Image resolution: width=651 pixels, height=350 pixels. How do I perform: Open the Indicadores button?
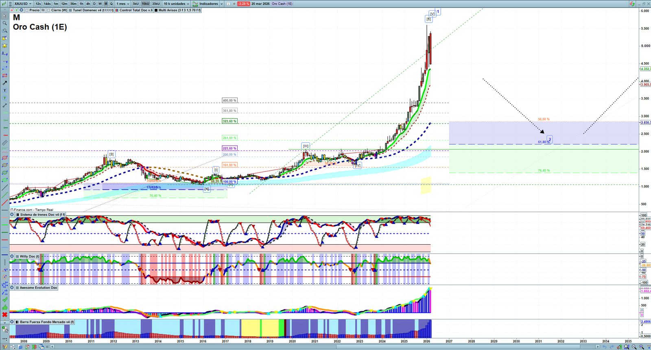coord(208,4)
